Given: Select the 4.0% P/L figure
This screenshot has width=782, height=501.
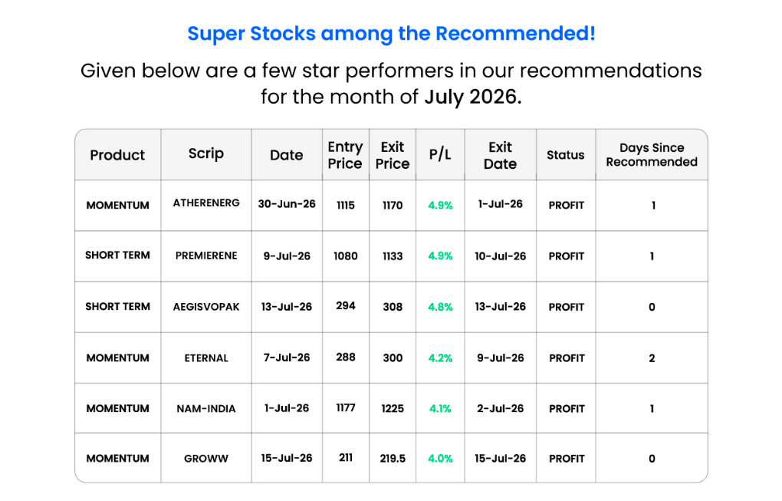Looking at the screenshot, I should (x=440, y=459).
